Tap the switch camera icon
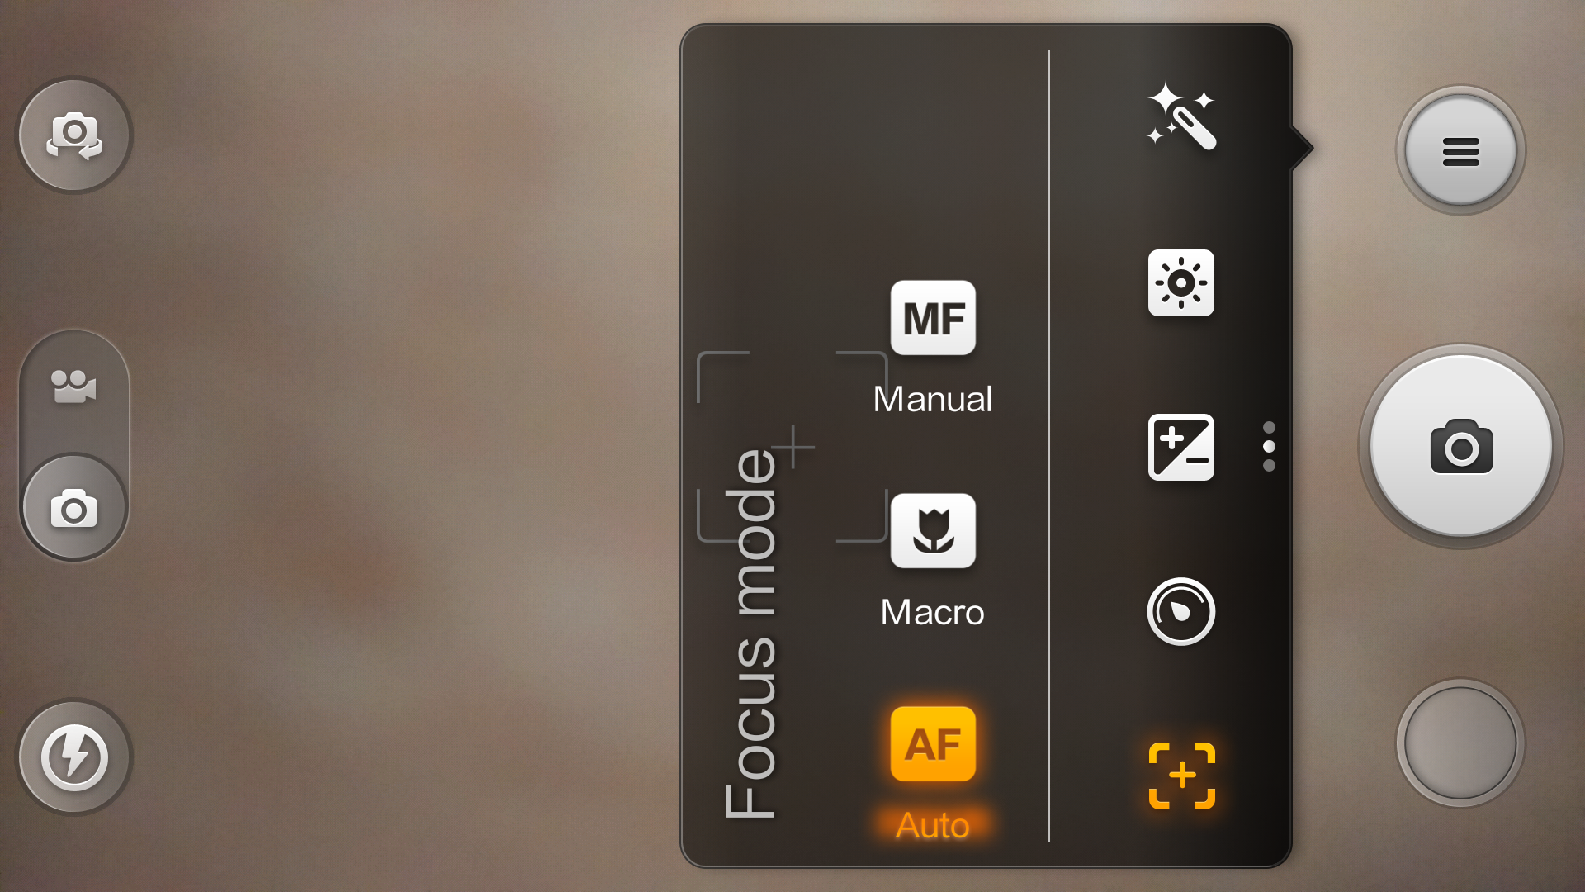1585x892 pixels. (x=74, y=135)
